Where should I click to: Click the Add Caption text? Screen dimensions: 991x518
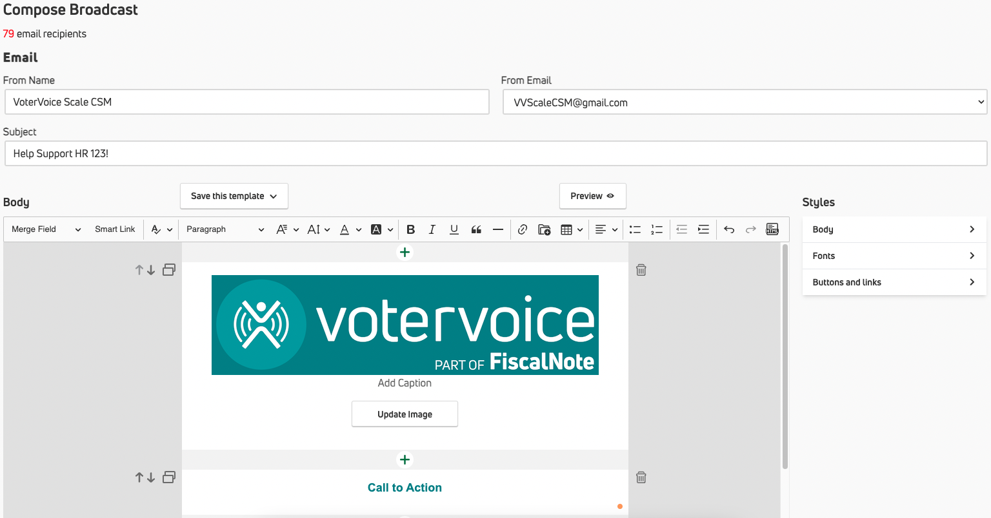coord(405,383)
